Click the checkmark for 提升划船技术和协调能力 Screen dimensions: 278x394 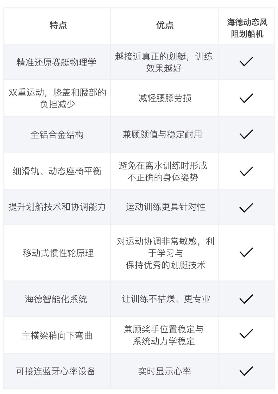[246, 207]
